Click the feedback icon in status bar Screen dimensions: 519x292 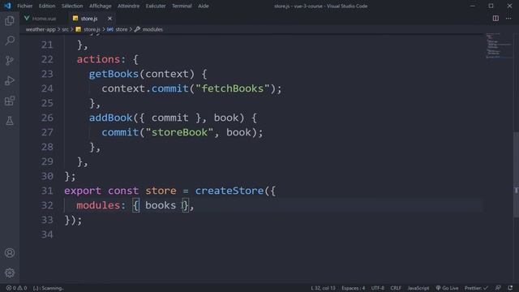[x=498, y=288]
